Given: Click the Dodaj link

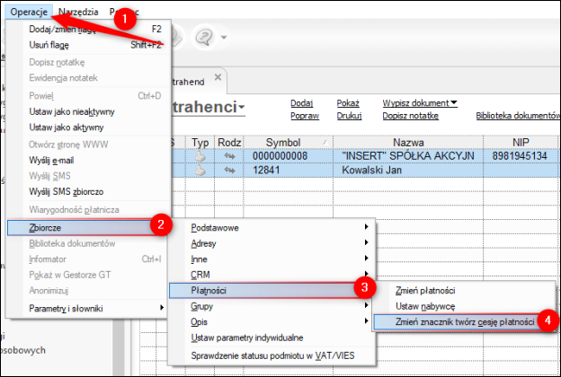Looking at the screenshot, I should pos(301,103).
